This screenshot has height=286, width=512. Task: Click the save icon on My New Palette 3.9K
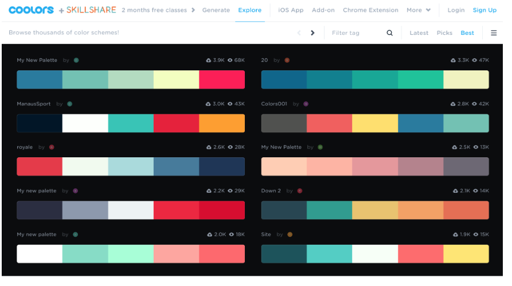[209, 60]
